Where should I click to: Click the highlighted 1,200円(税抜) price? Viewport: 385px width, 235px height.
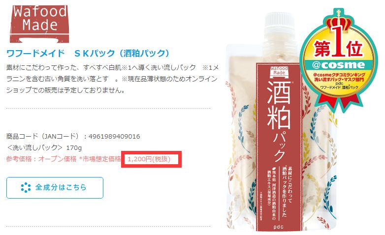pyautogui.click(x=149, y=159)
